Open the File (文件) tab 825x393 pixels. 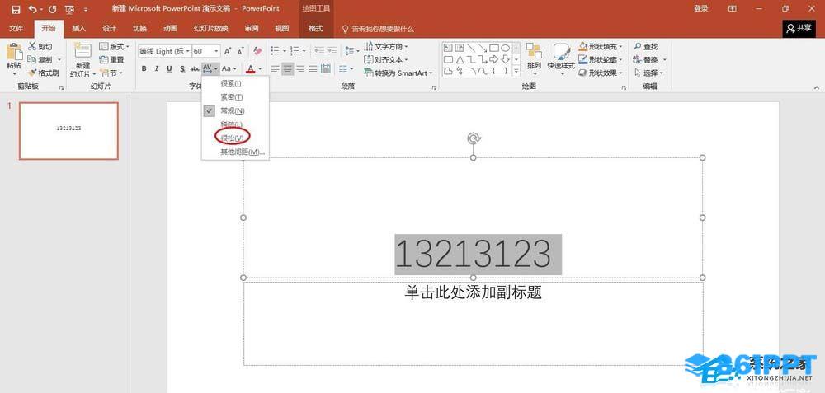click(x=16, y=28)
